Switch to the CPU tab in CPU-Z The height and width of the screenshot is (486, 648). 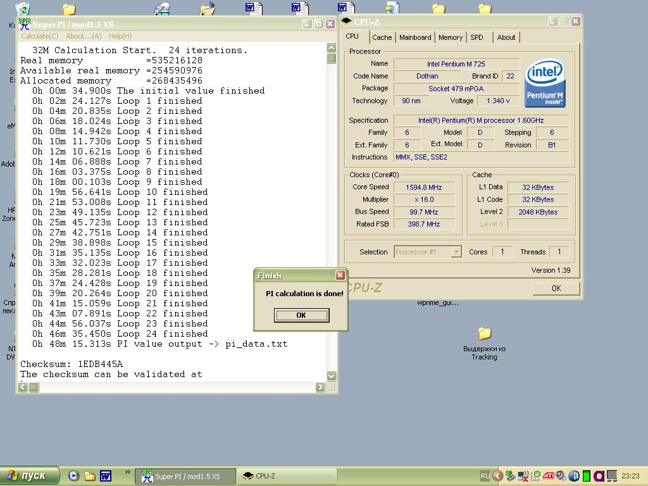click(x=352, y=36)
